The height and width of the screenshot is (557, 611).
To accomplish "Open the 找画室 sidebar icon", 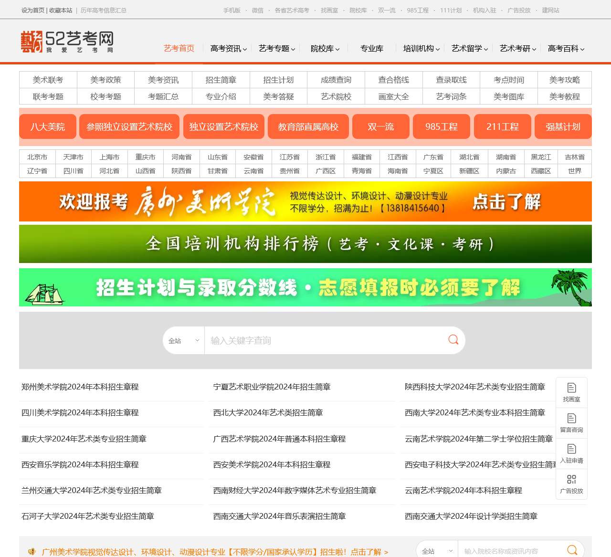I will click(x=571, y=392).
